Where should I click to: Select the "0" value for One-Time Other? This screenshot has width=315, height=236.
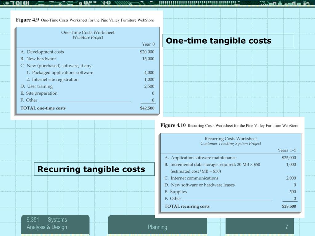[x=153, y=100]
